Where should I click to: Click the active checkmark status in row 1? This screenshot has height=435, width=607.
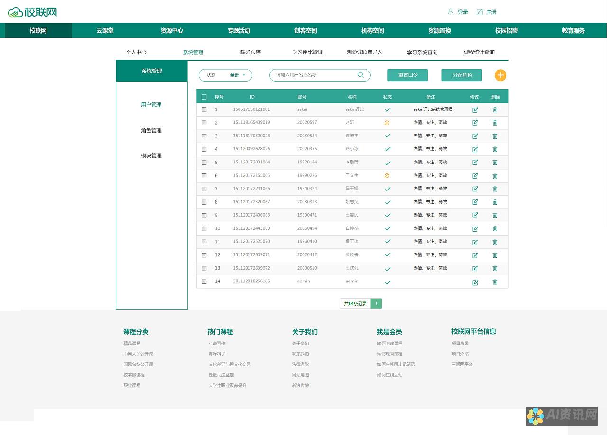tap(387, 109)
